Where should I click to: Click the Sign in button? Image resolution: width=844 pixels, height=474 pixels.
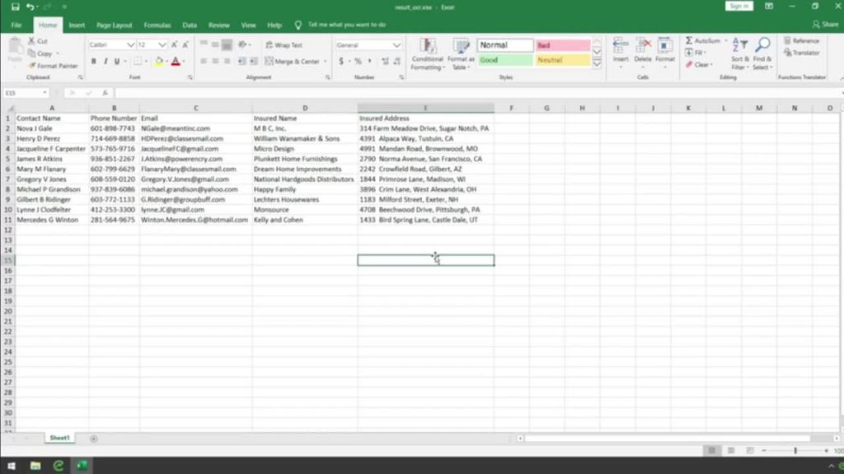pyautogui.click(x=739, y=6)
